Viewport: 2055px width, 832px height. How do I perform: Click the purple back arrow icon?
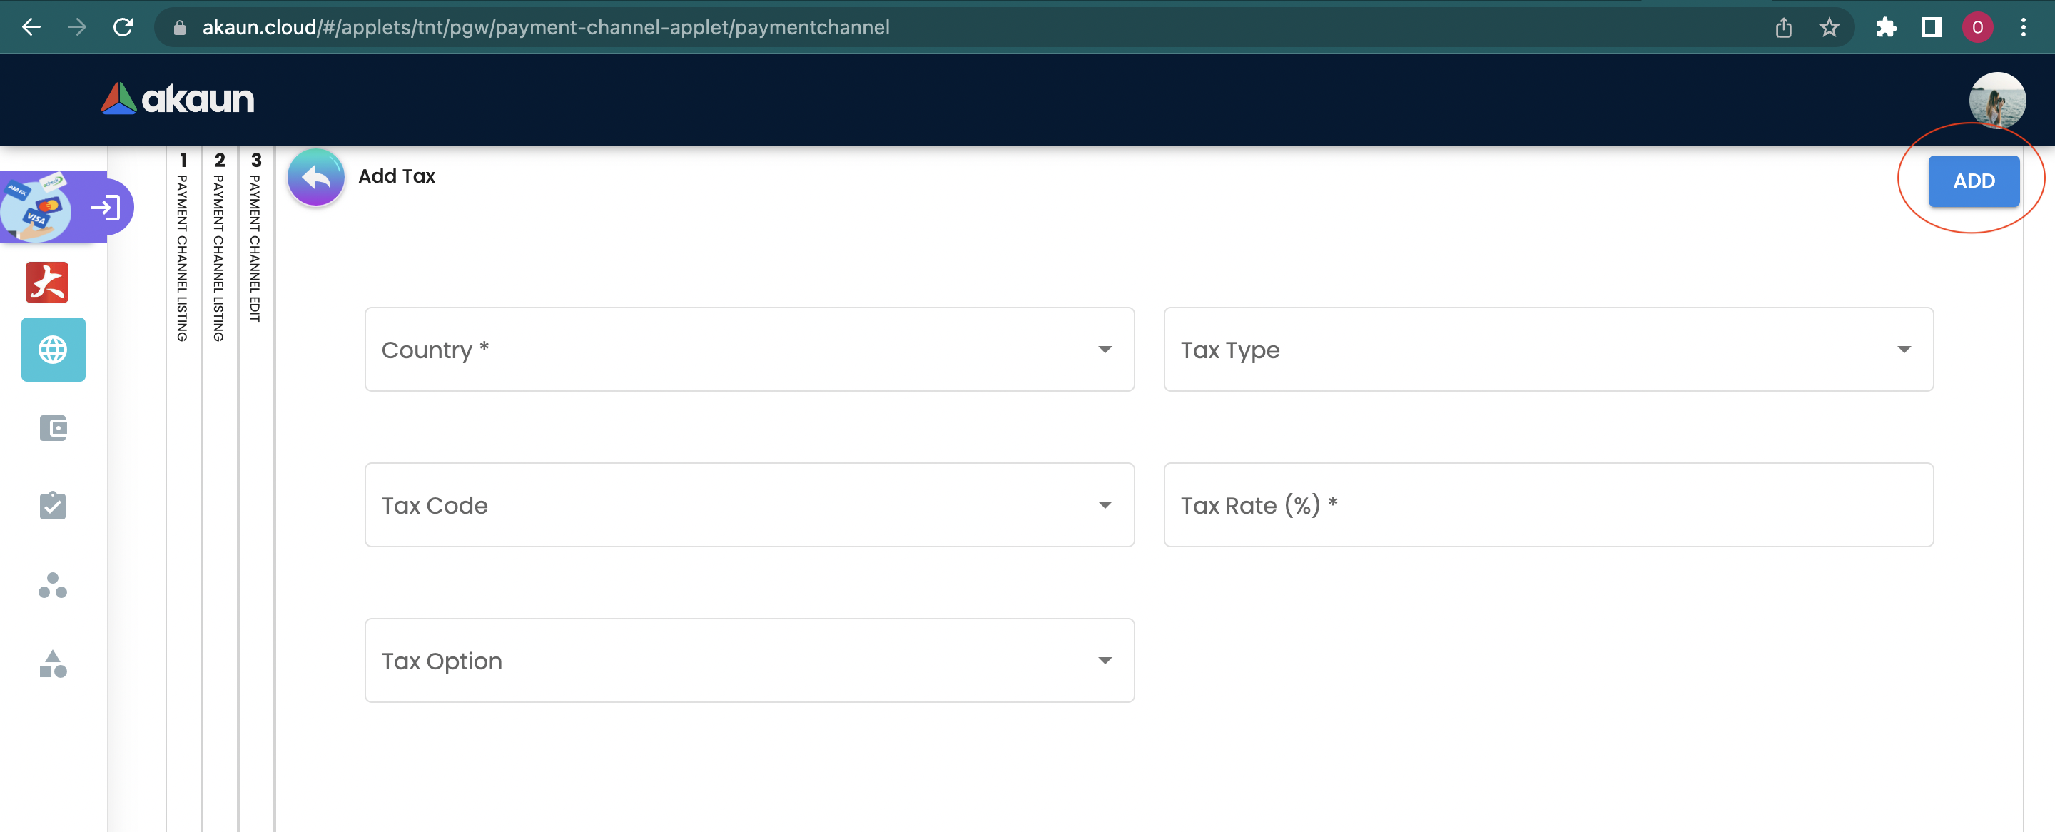[x=316, y=177]
